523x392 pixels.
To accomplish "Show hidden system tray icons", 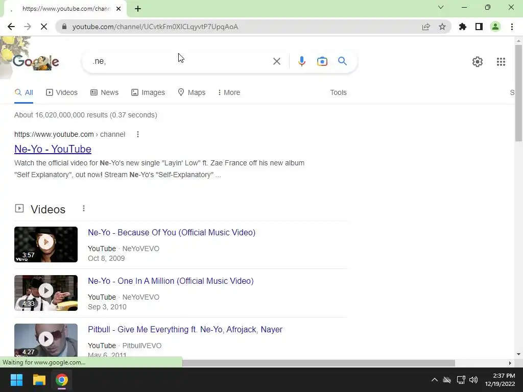I will point(434,380).
